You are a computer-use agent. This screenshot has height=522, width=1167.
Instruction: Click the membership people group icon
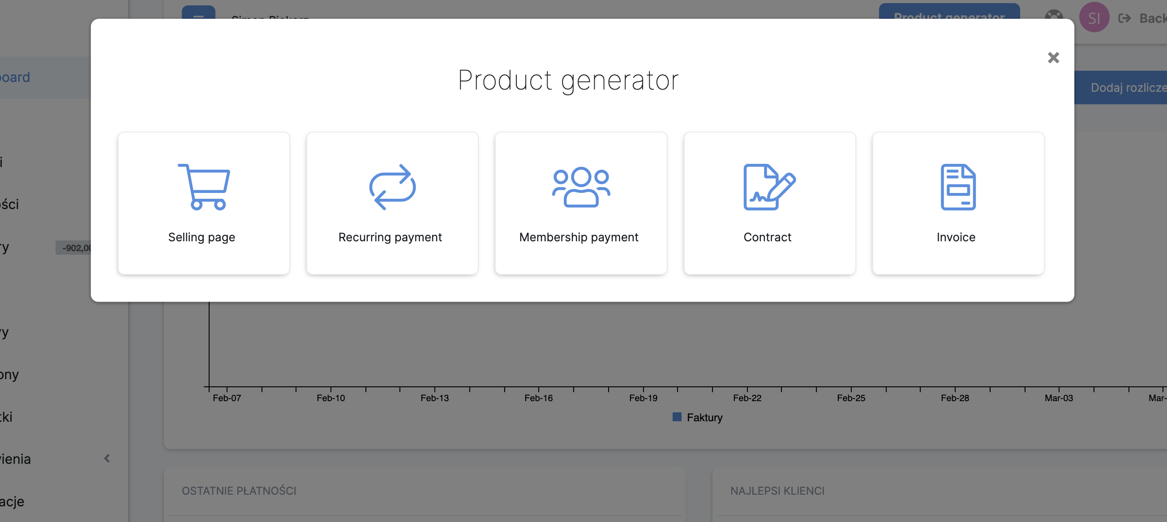581,187
